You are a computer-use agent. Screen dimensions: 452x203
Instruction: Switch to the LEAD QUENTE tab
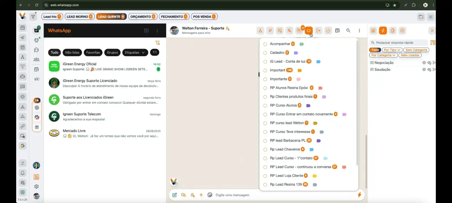pos(111,17)
